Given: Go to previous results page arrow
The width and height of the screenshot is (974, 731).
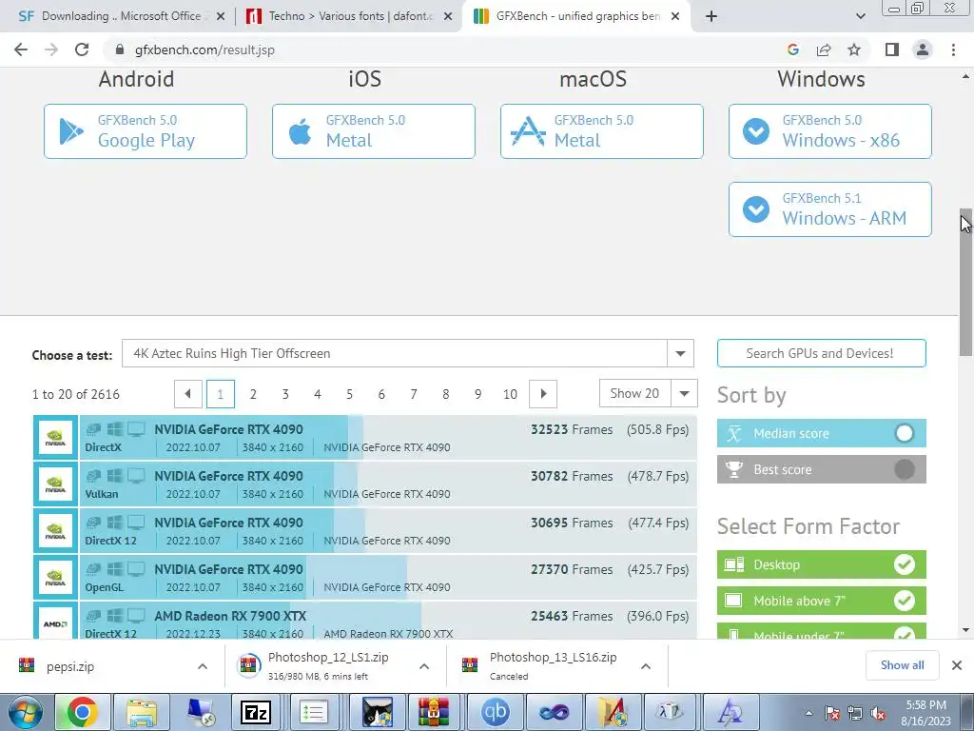Looking at the screenshot, I should [188, 394].
